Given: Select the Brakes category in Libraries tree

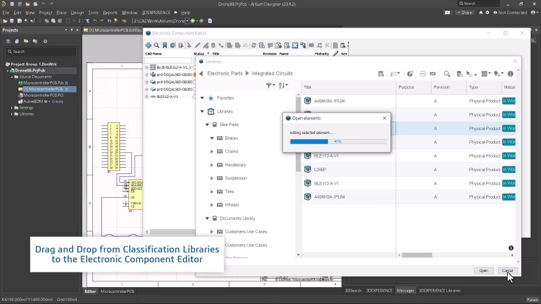Looking at the screenshot, I should pyautogui.click(x=231, y=138).
